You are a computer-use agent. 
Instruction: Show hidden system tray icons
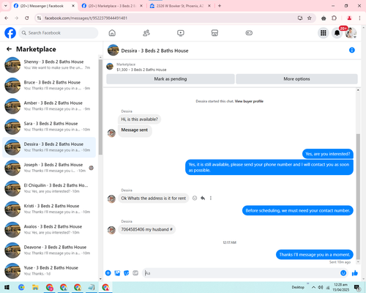coord(313,287)
